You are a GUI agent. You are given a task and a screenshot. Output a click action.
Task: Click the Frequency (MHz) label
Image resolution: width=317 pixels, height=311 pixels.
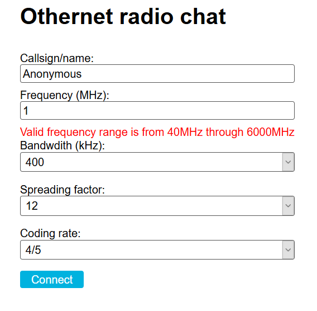pos(65,95)
